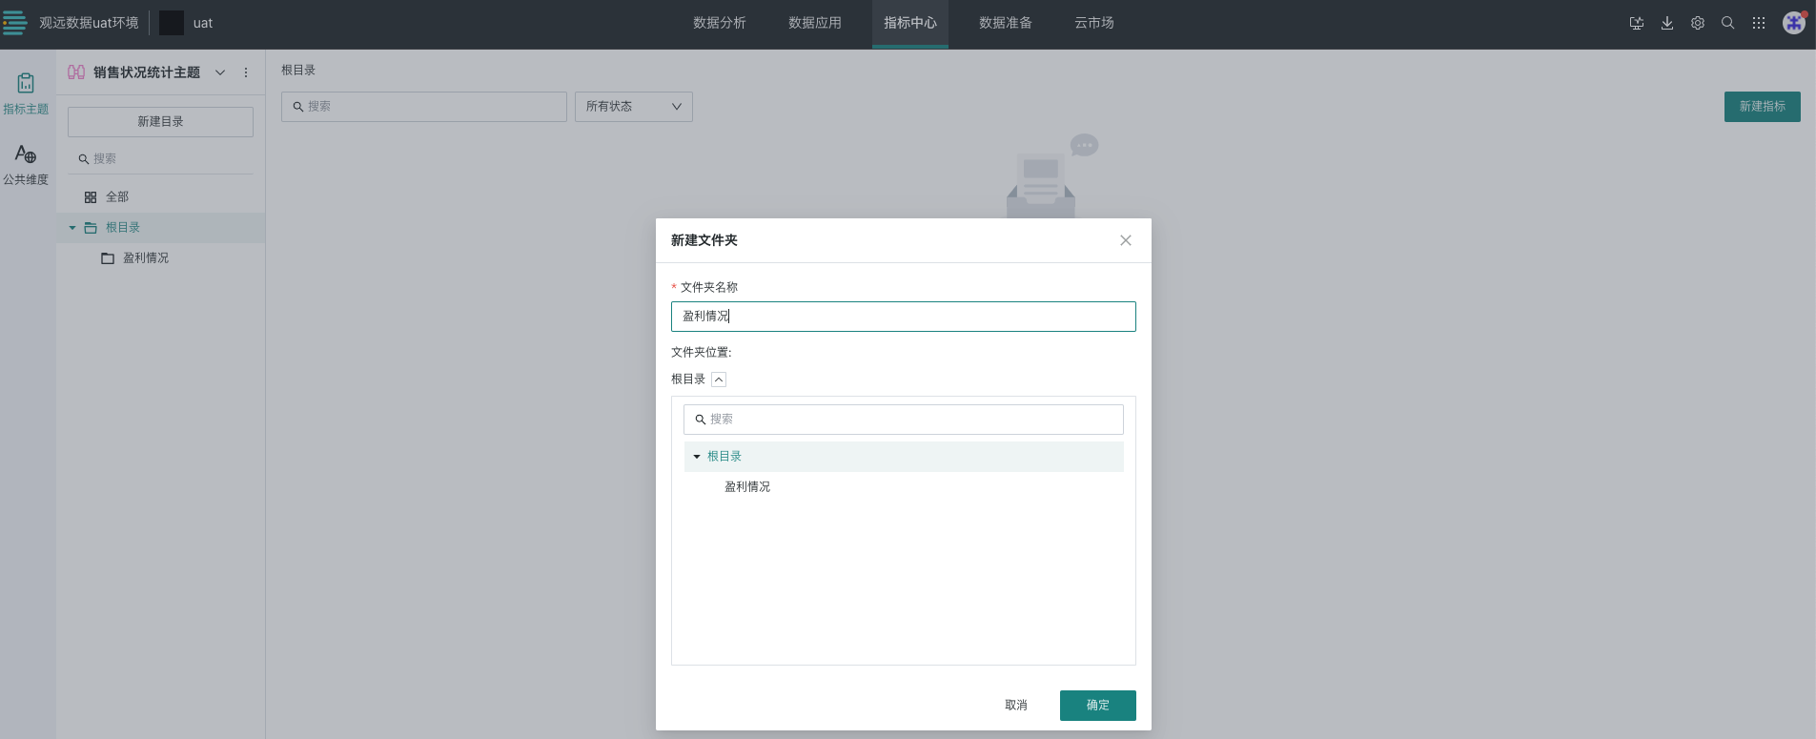Switch to the 数据分析 tab
1816x739 pixels.
pos(720,23)
